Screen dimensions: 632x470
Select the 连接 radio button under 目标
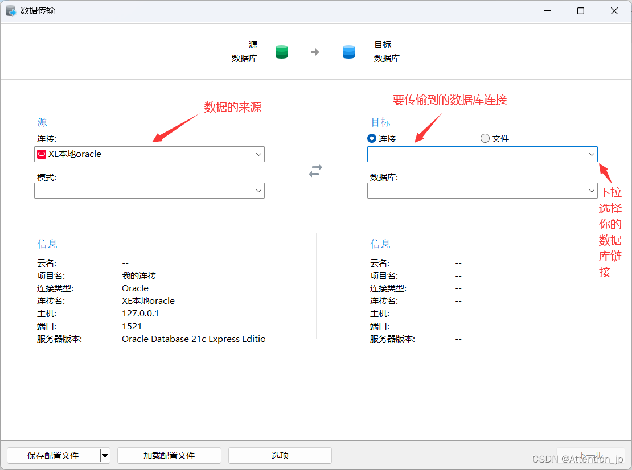[370, 138]
